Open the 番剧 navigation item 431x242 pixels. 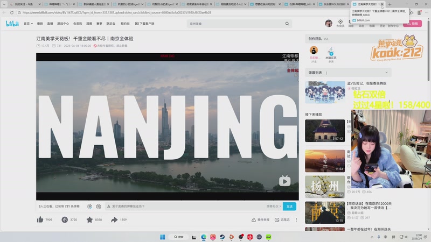click(40, 24)
